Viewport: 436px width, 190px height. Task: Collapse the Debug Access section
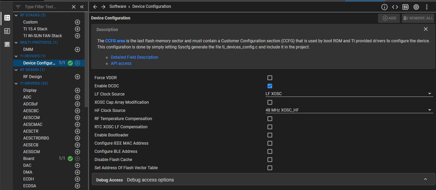pyautogui.click(x=425, y=179)
